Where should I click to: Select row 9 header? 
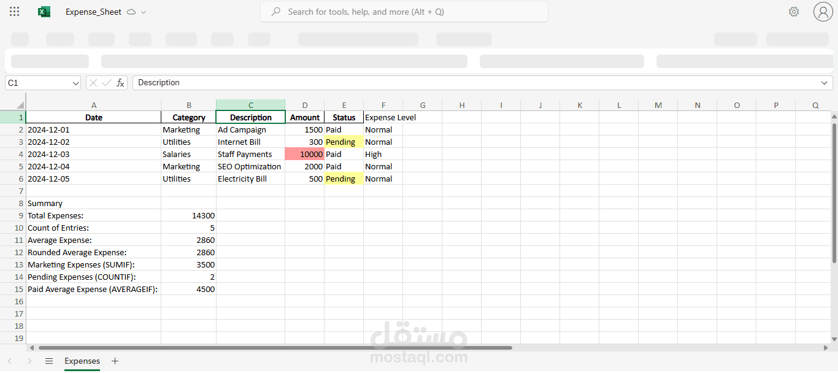pyautogui.click(x=13, y=215)
